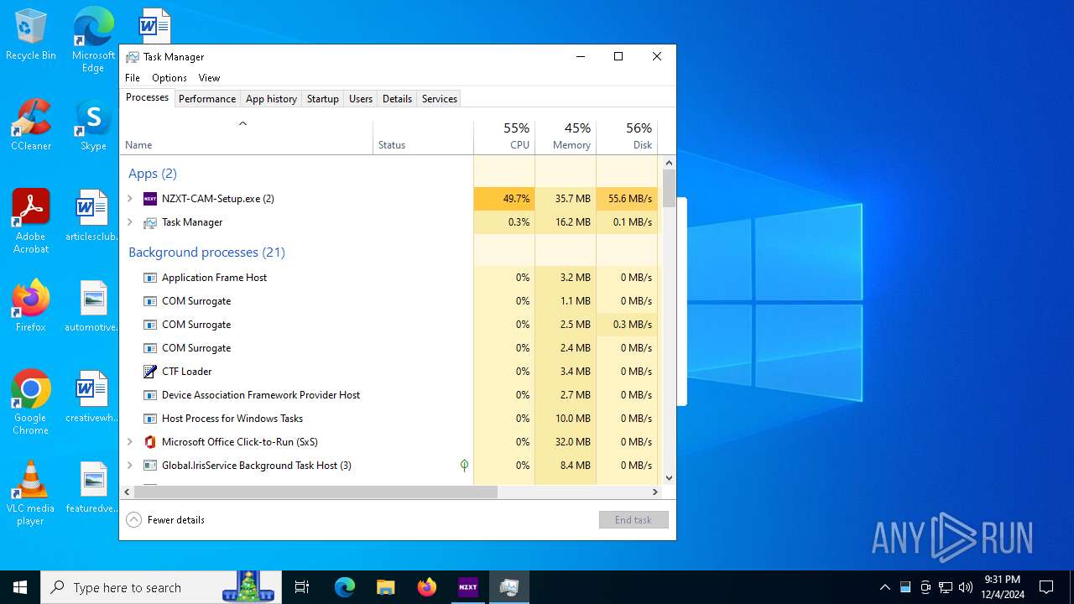
Task: Select the VLC media player desktop shortcut
Action: (x=31, y=493)
